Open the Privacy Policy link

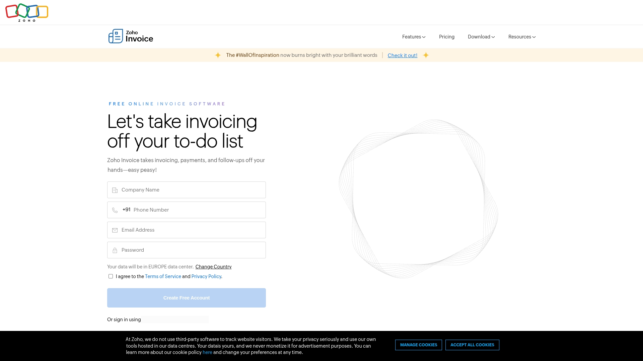click(206, 276)
